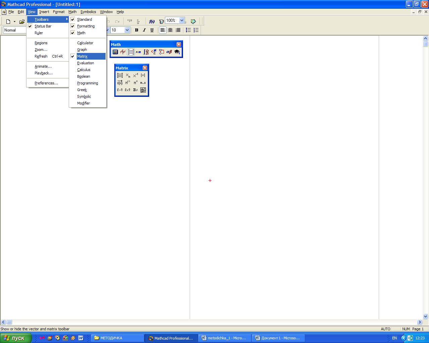Screen dimensions: 429x343
Task: Click the Insert Function f(x) toolbar icon
Action: (x=152, y=21)
